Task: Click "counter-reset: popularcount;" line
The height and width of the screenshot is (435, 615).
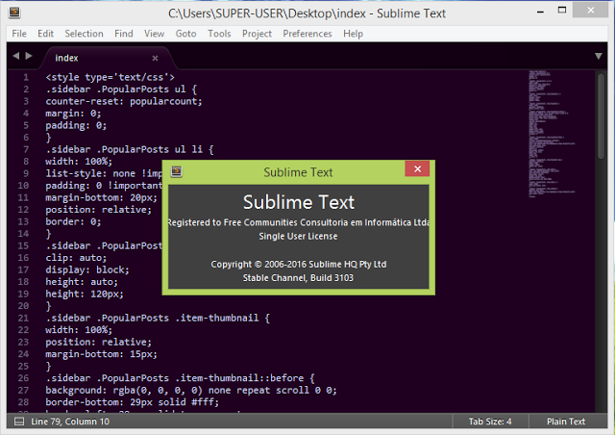Action: pos(124,101)
